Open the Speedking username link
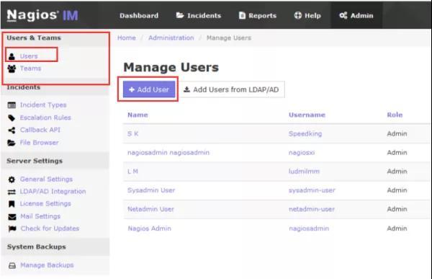Image resolution: width=432 pixels, height=279 pixels. 305,134
